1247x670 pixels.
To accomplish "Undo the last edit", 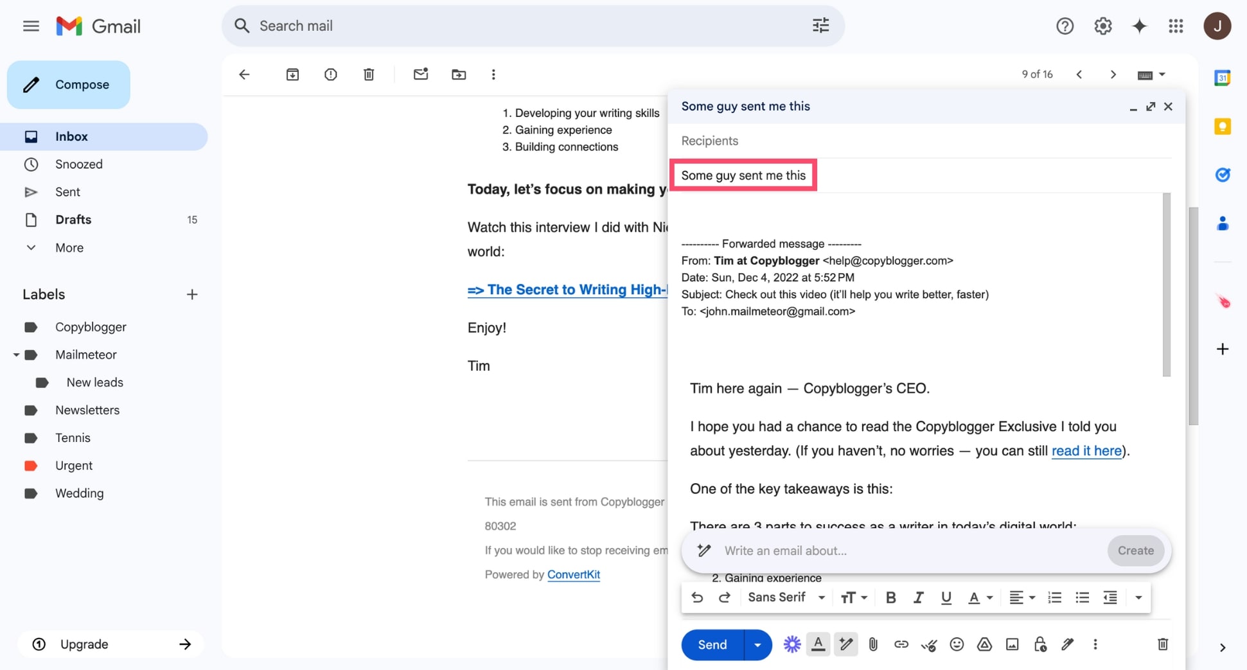I will 697,598.
